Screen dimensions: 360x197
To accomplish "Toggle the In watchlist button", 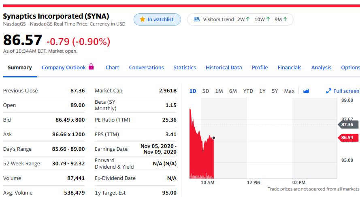I will point(157,19).
